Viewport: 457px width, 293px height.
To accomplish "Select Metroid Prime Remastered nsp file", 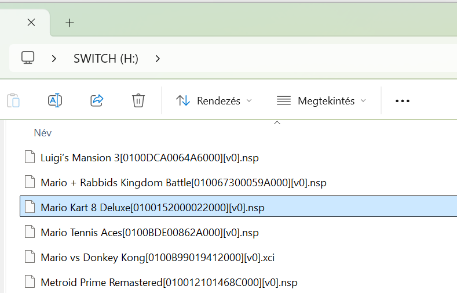I will 169,282.
